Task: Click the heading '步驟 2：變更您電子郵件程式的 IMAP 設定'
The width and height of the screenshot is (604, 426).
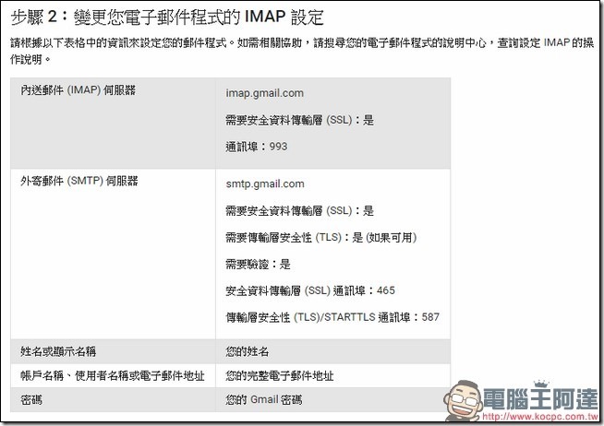Action: click(x=167, y=18)
